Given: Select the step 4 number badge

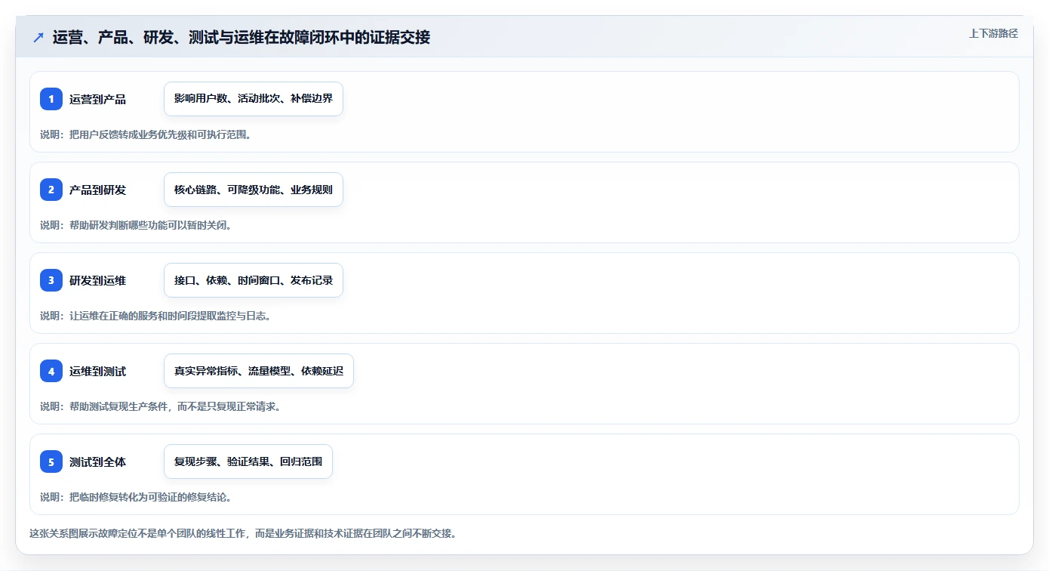Looking at the screenshot, I should [x=51, y=371].
